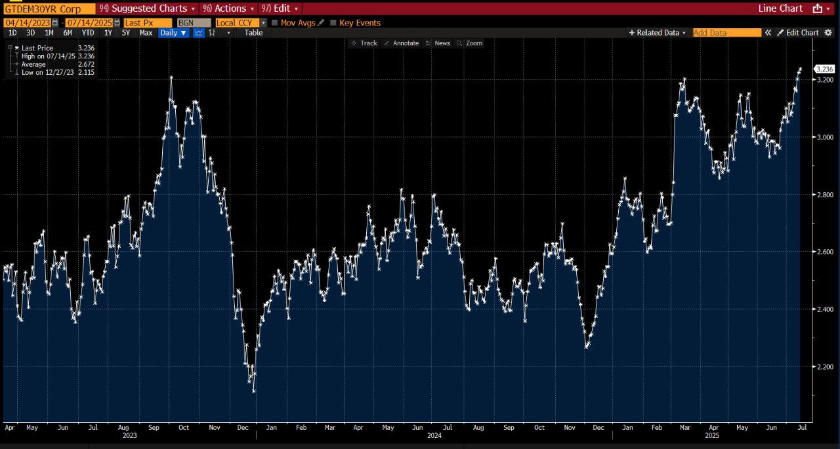
Task: Click the Mov Avgs pencil edit icon
Action: (x=321, y=23)
